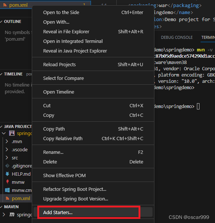
Task: Select Upgrade Spring Boot Version...
Action: coord(93,199)
